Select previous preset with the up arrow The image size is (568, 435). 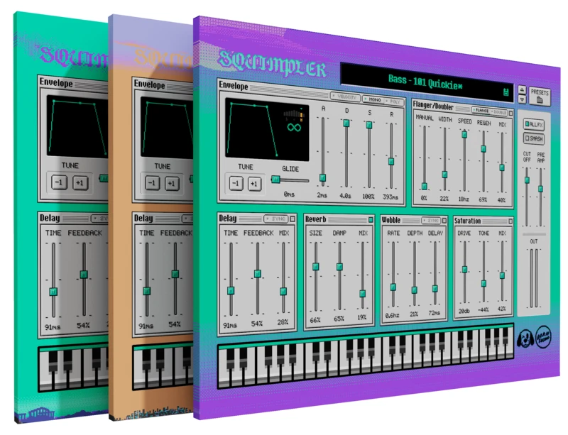[522, 89]
